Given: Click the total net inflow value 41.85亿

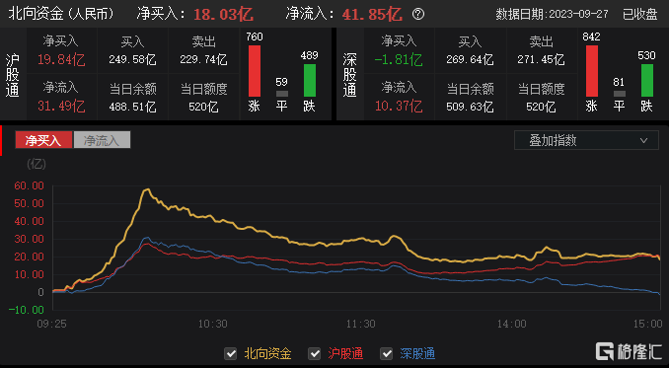Looking at the screenshot, I should click(372, 15).
